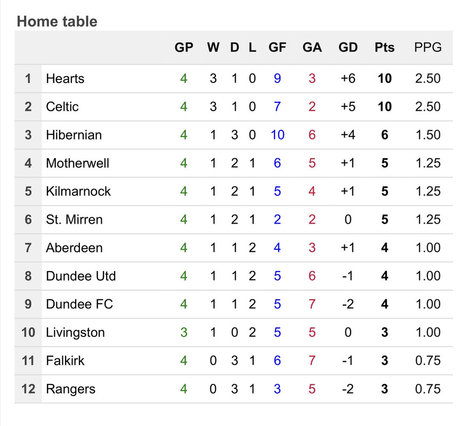Select Dundee Utd row name
This screenshot has width=468, height=426.
point(81,276)
